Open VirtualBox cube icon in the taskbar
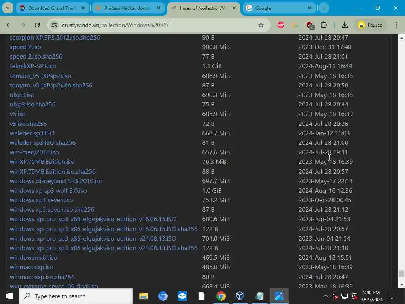Viewport: 405px width, 304px height. click(240, 296)
